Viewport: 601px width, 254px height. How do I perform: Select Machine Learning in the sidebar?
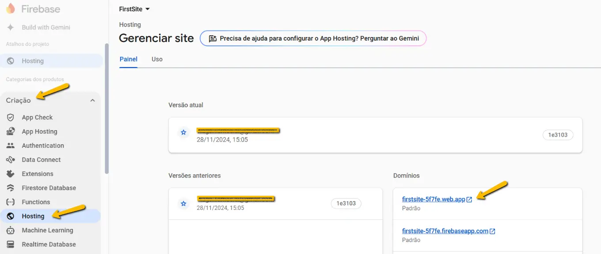[x=47, y=230]
